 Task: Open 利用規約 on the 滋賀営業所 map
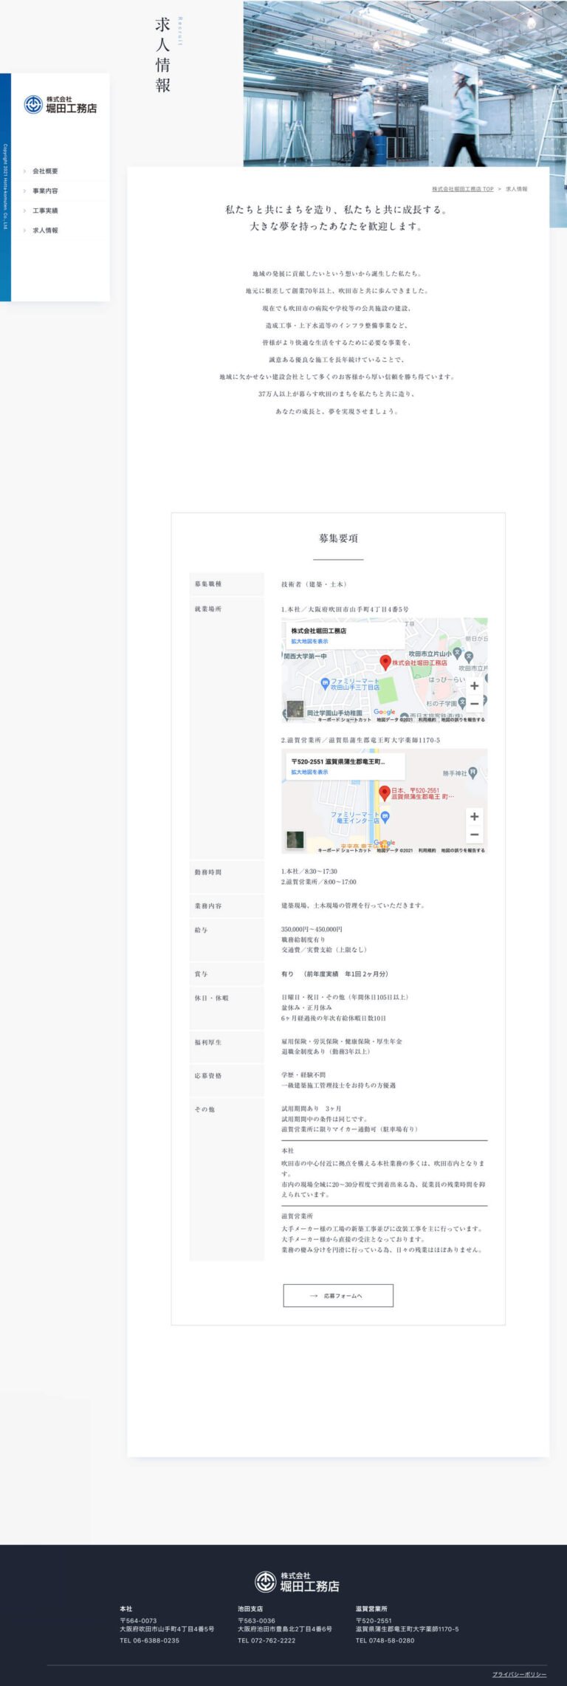point(427,850)
